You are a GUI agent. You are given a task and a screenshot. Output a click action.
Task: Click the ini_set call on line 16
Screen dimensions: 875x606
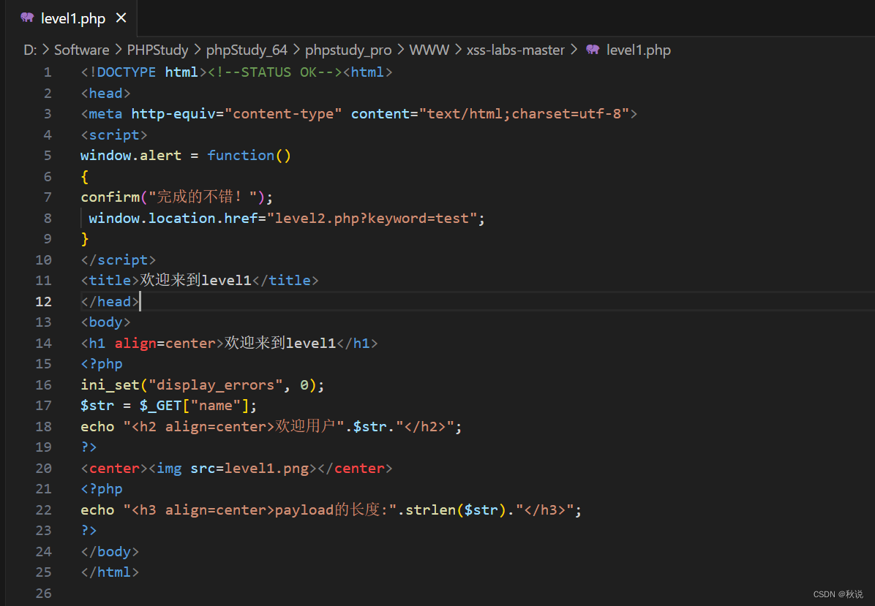click(x=110, y=385)
